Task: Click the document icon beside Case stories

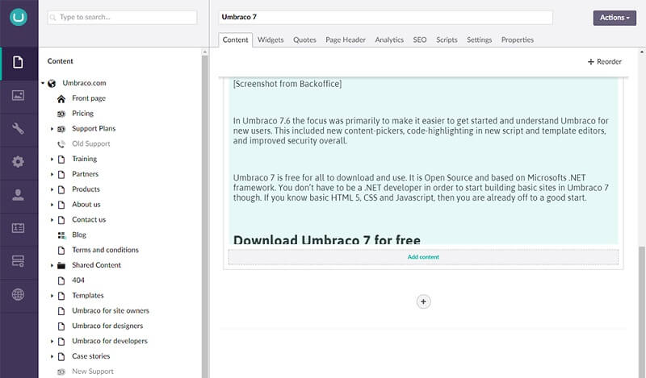Action: click(61, 356)
